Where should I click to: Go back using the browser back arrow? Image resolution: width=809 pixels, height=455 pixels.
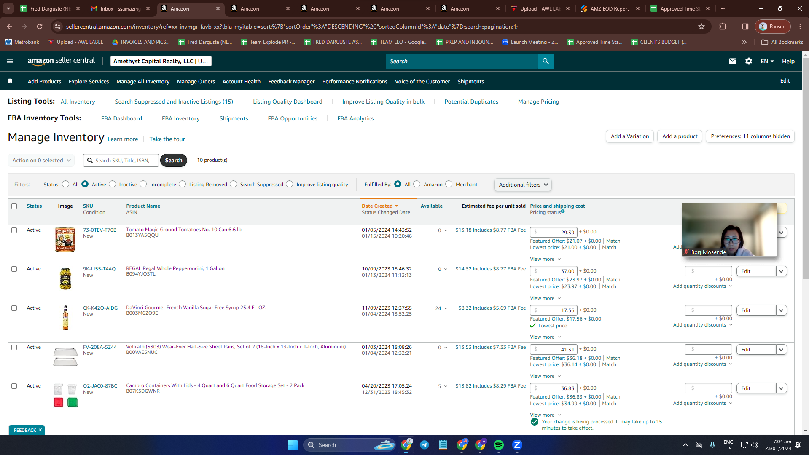pos(9,27)
